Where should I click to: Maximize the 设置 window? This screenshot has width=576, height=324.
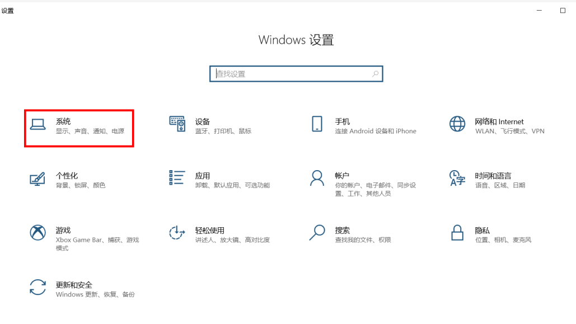coord(563,11)
